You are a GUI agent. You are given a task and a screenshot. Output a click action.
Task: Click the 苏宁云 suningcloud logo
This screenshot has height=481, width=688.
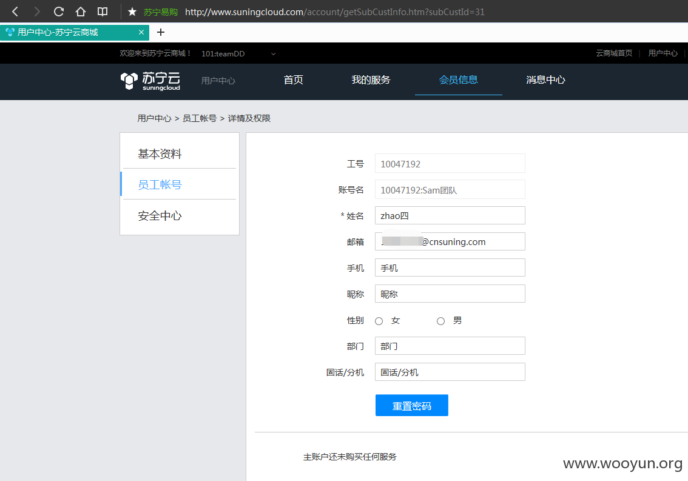(150, 81)
